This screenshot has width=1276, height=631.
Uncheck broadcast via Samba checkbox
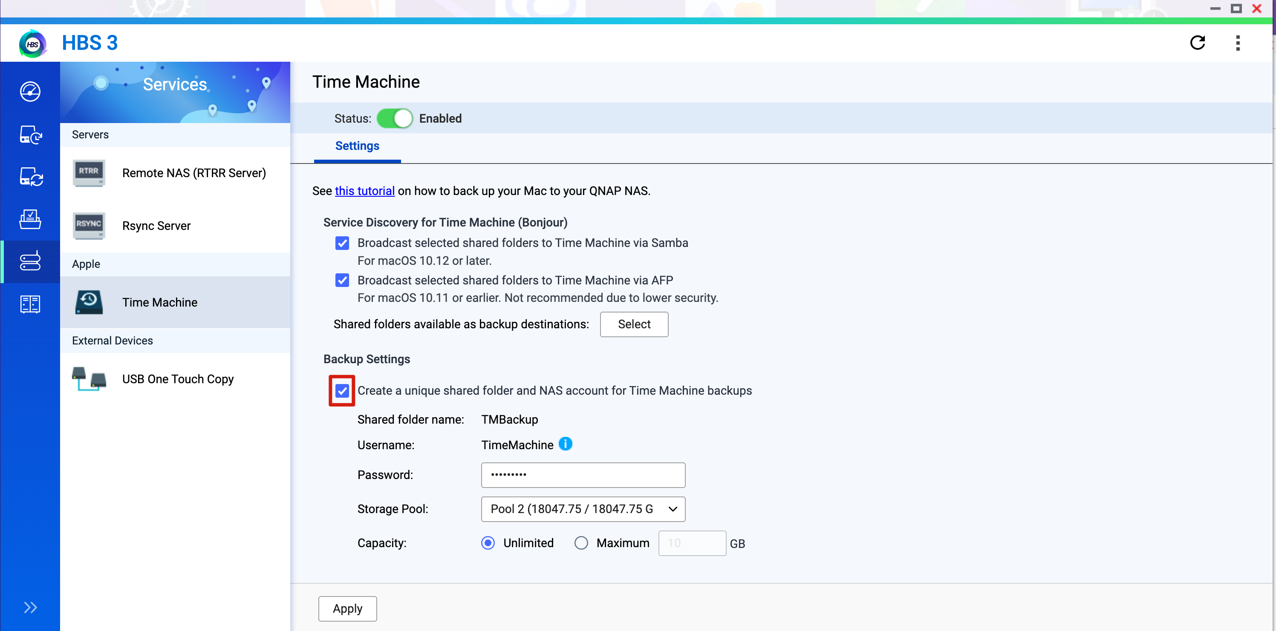coord(342,243)
